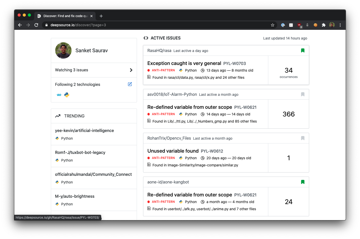Viewport: 360px width, 239px height.
Task: Open the extensions puzzle piece menu
Action: 323,25
